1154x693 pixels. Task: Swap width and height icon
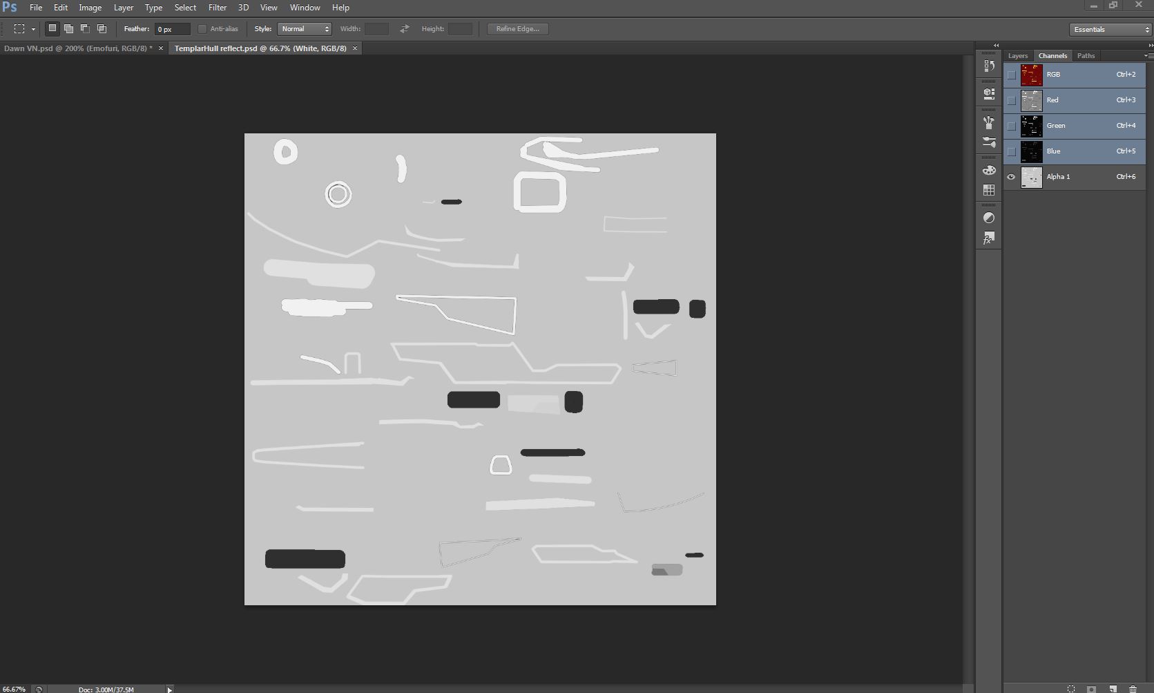pos(405,29)
